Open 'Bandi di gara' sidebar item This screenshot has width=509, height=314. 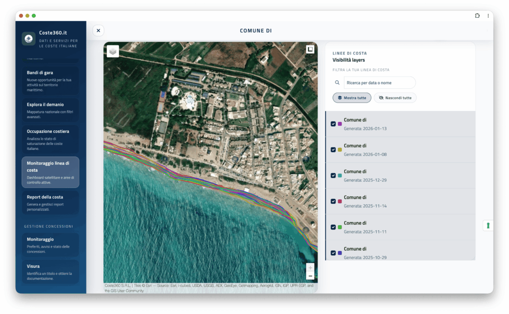pos(50,81)
